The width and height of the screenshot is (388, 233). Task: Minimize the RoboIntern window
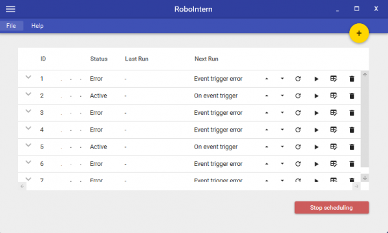(338, 10)
